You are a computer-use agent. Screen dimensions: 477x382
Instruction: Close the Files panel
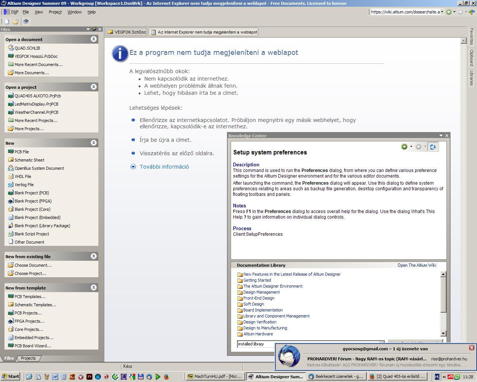(x=100, y=29)
